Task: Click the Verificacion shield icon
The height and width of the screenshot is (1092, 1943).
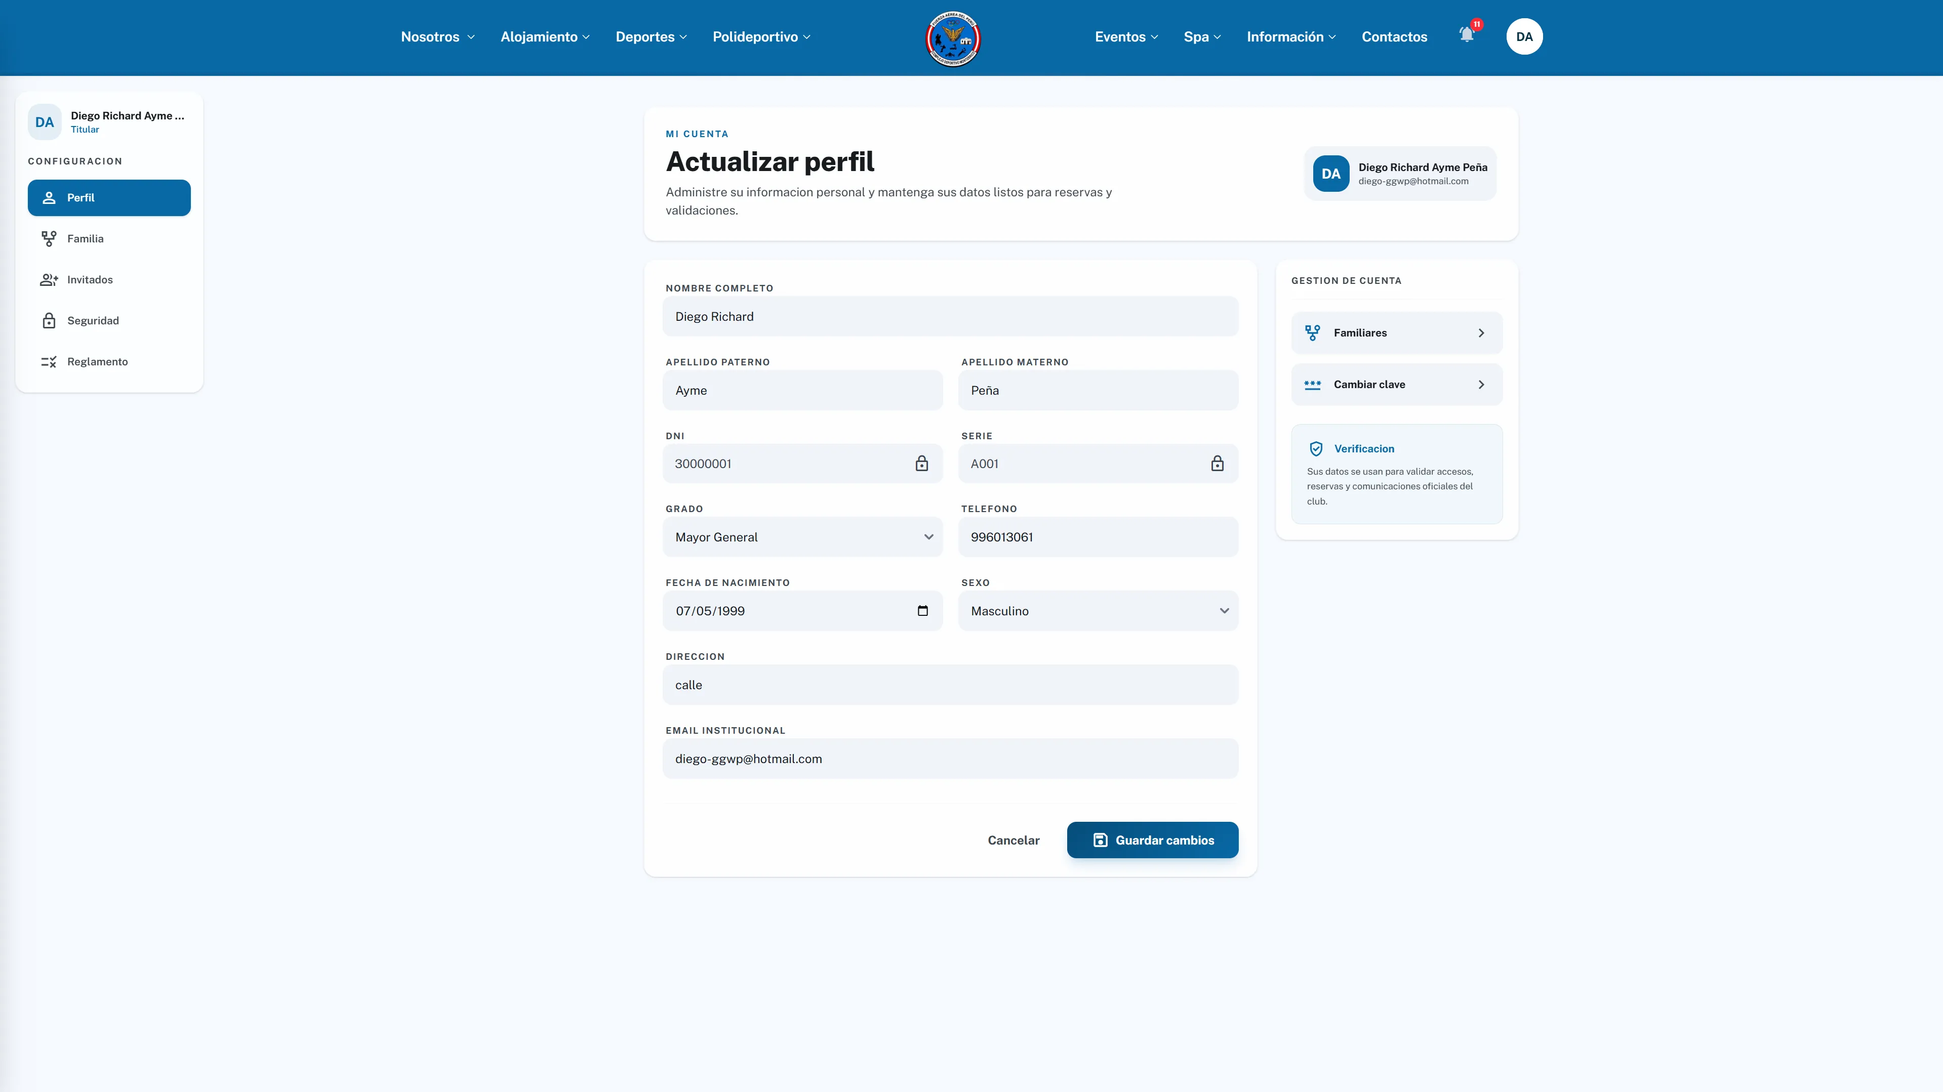Action: pos(1315,449)
